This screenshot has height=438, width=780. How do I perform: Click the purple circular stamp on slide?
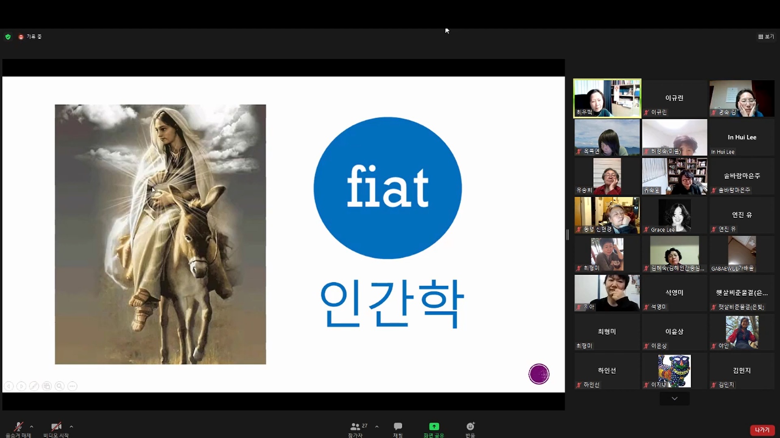(539, 374)
